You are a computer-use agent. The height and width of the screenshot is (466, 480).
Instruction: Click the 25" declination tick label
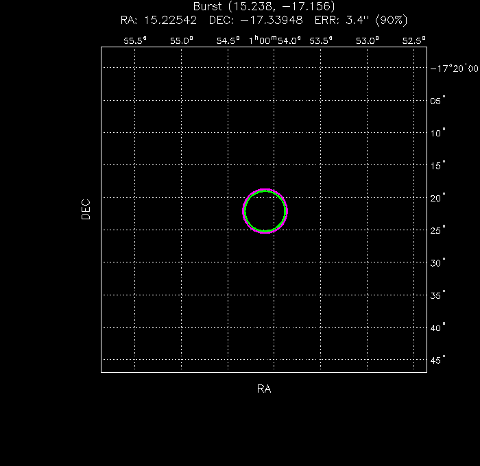437,230
